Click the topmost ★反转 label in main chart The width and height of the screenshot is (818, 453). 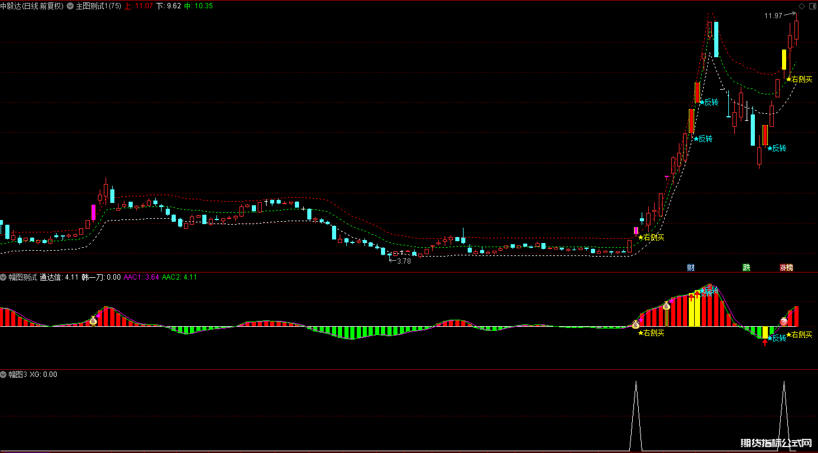709,102
